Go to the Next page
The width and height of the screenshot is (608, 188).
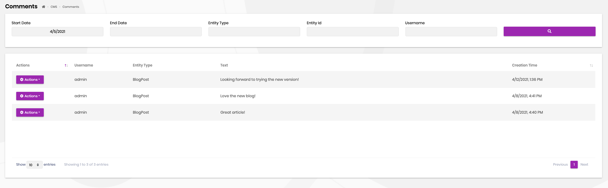(x=584, y=165)
